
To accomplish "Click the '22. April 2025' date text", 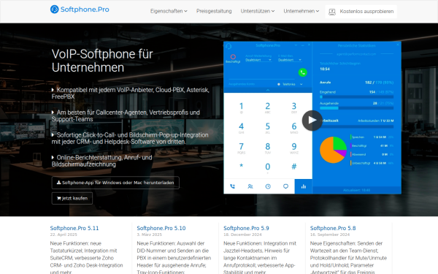I will 64,235.
